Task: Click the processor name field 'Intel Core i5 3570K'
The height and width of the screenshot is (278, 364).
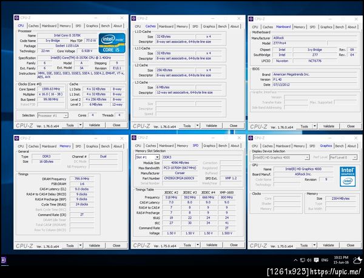Action: pyautogui.click(x=67, y=36)
